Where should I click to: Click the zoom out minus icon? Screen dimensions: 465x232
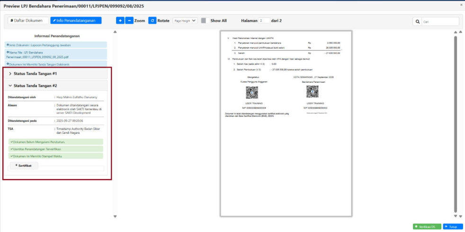(129, 21)
